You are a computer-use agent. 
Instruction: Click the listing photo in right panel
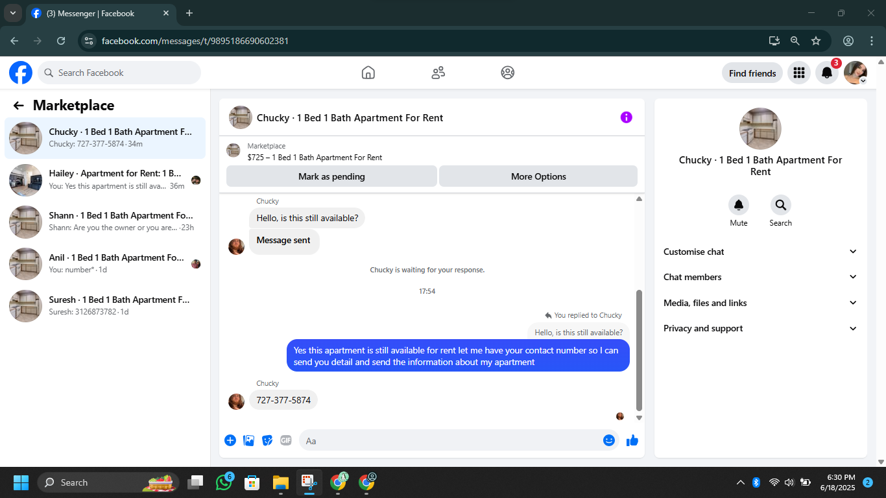click(x=761, y=128)
